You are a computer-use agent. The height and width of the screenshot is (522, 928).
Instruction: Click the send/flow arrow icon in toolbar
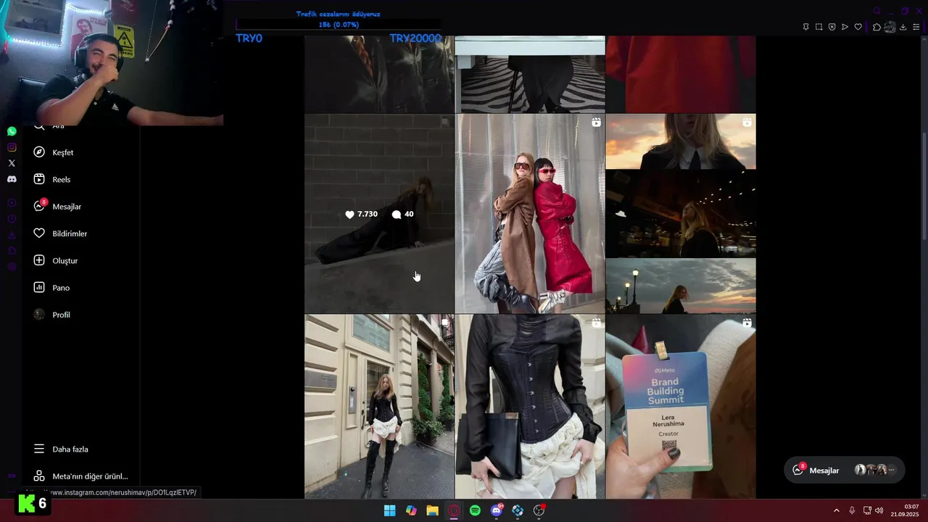coord(845,27)
